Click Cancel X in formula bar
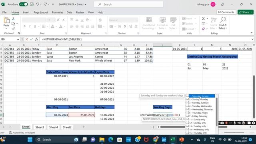256x144 pixels. click(x=27, y=39)
